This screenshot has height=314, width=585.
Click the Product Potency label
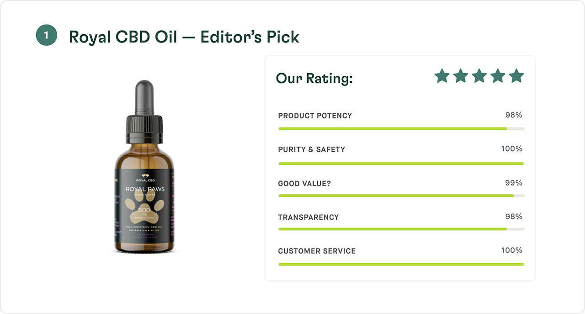tap(315, 116)
